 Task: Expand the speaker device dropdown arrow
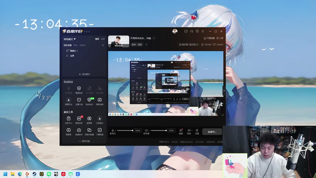(149, 131)
